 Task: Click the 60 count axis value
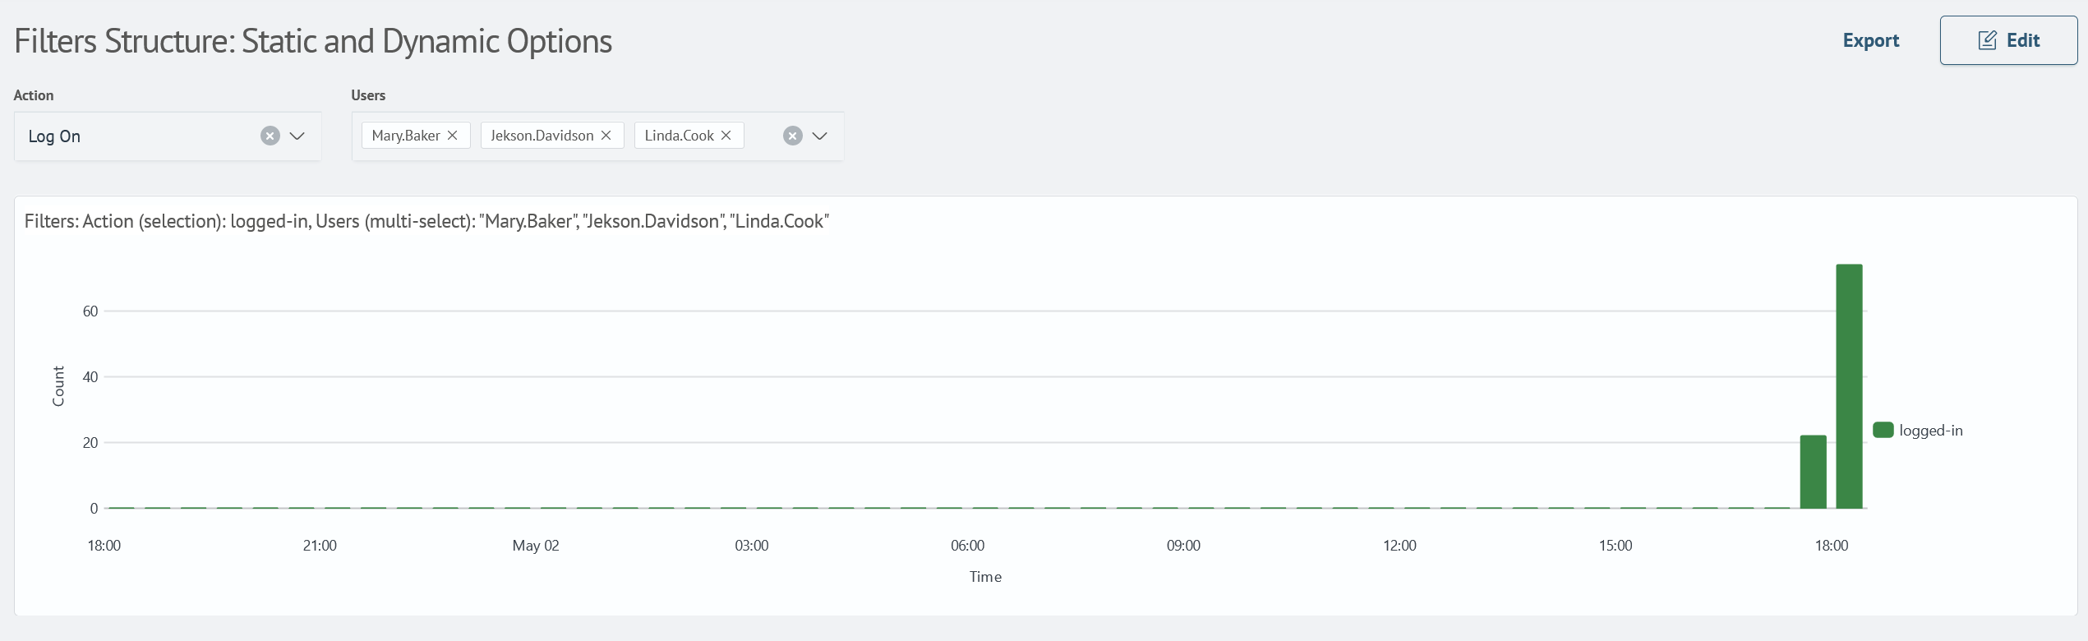90,311
